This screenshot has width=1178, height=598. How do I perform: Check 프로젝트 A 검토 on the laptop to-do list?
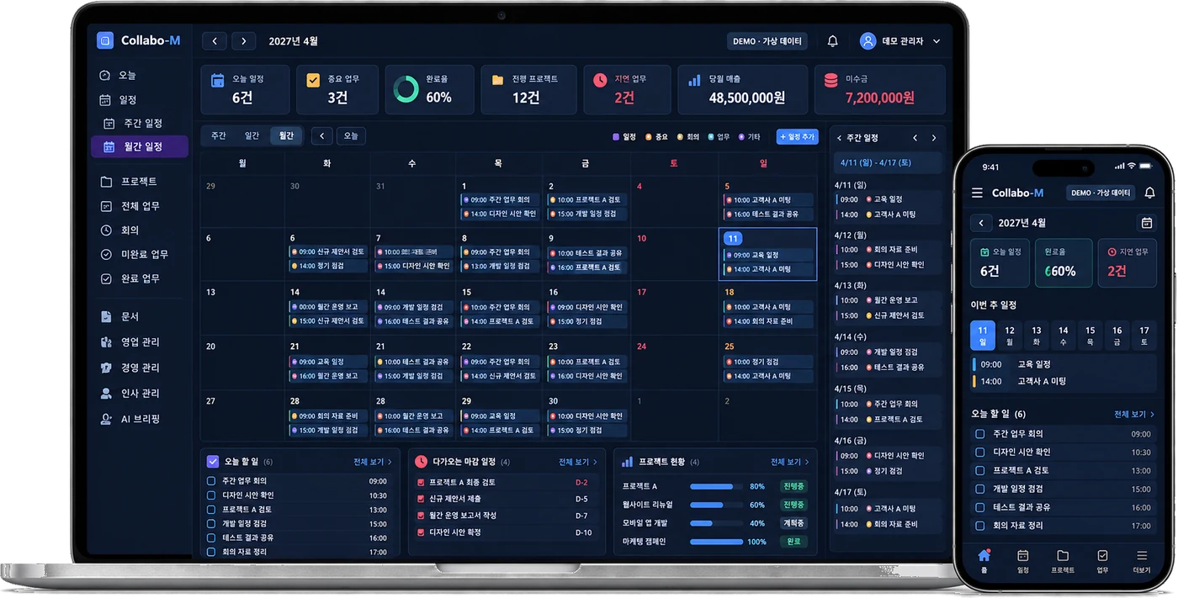[211, 510]
